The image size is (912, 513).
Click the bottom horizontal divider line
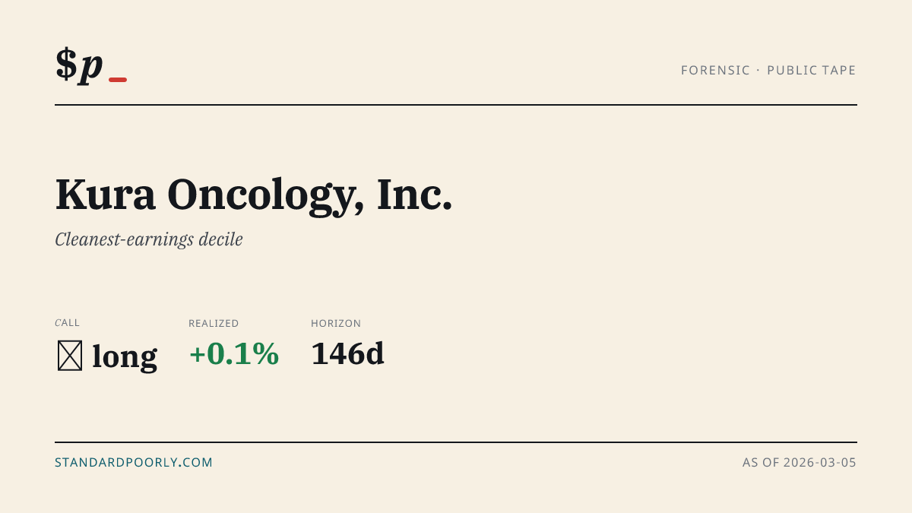click(456, 442)
